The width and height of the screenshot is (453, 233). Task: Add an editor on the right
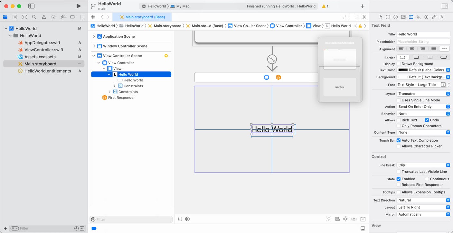click(x=364, y=17)
